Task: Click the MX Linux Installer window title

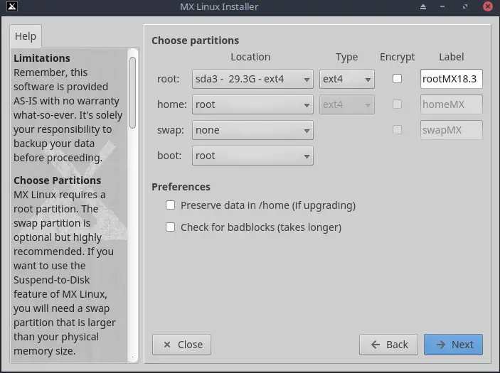Action: click(219, 6)
